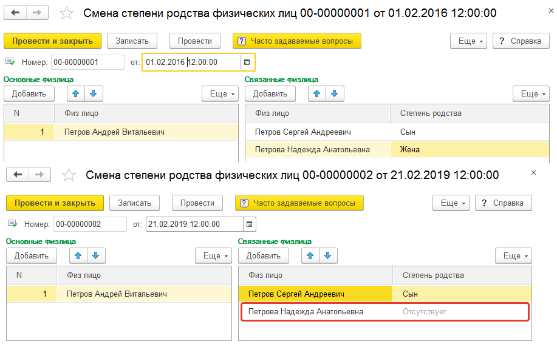
Task: Click Справка in the first document
Action: click(519, 41)
